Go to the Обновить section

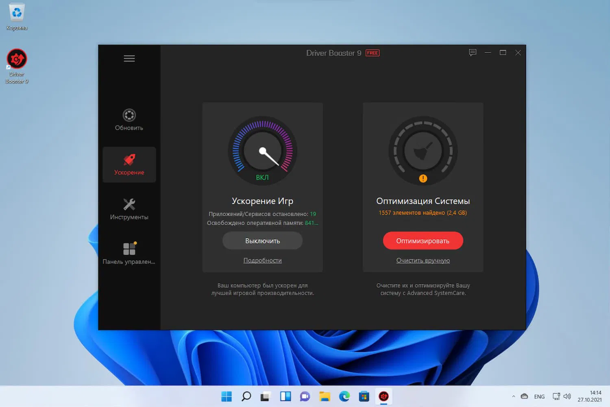point(129,120)
